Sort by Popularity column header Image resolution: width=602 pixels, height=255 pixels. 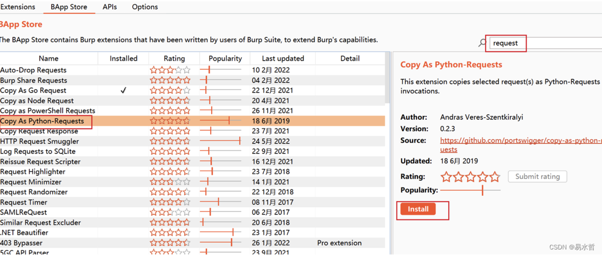click(225, 58)
